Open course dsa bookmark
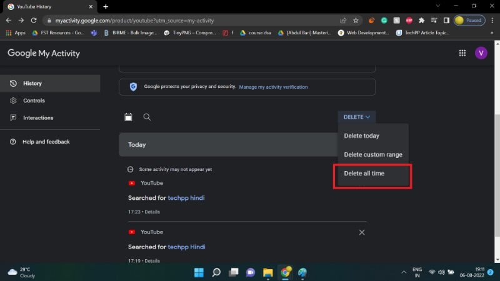Screen dimensions: 500x281 (x=256, y=32)
